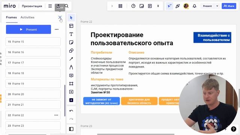Image resolution: width=240 pixels, height=135 pixels.
Task: Switch to the Activities tab
Action: point(27,17)
